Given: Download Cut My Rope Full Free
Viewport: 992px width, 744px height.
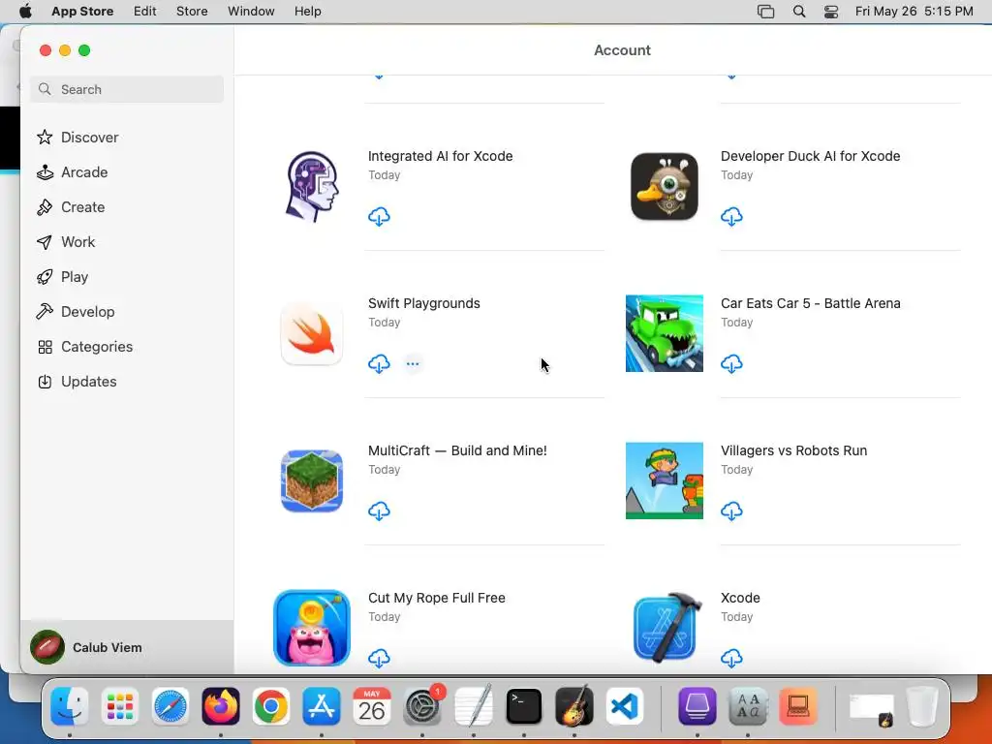Looking at the screenshot, I should pos(379,658).
